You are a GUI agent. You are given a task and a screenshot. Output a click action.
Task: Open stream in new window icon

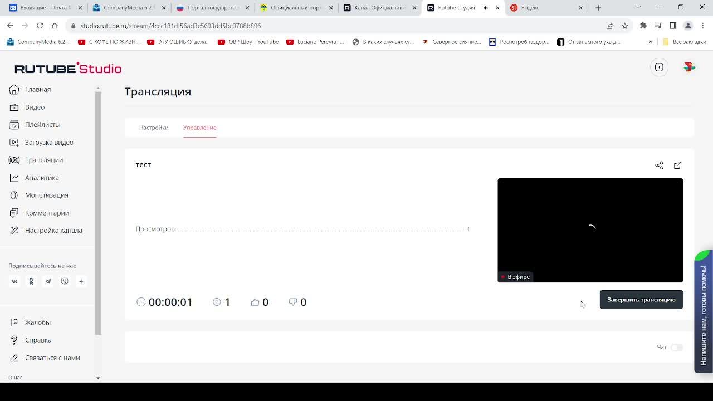[677, 165]
